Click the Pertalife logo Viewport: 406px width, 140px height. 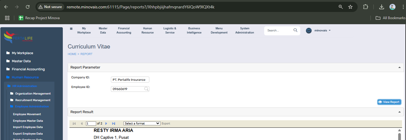[18, 38]
